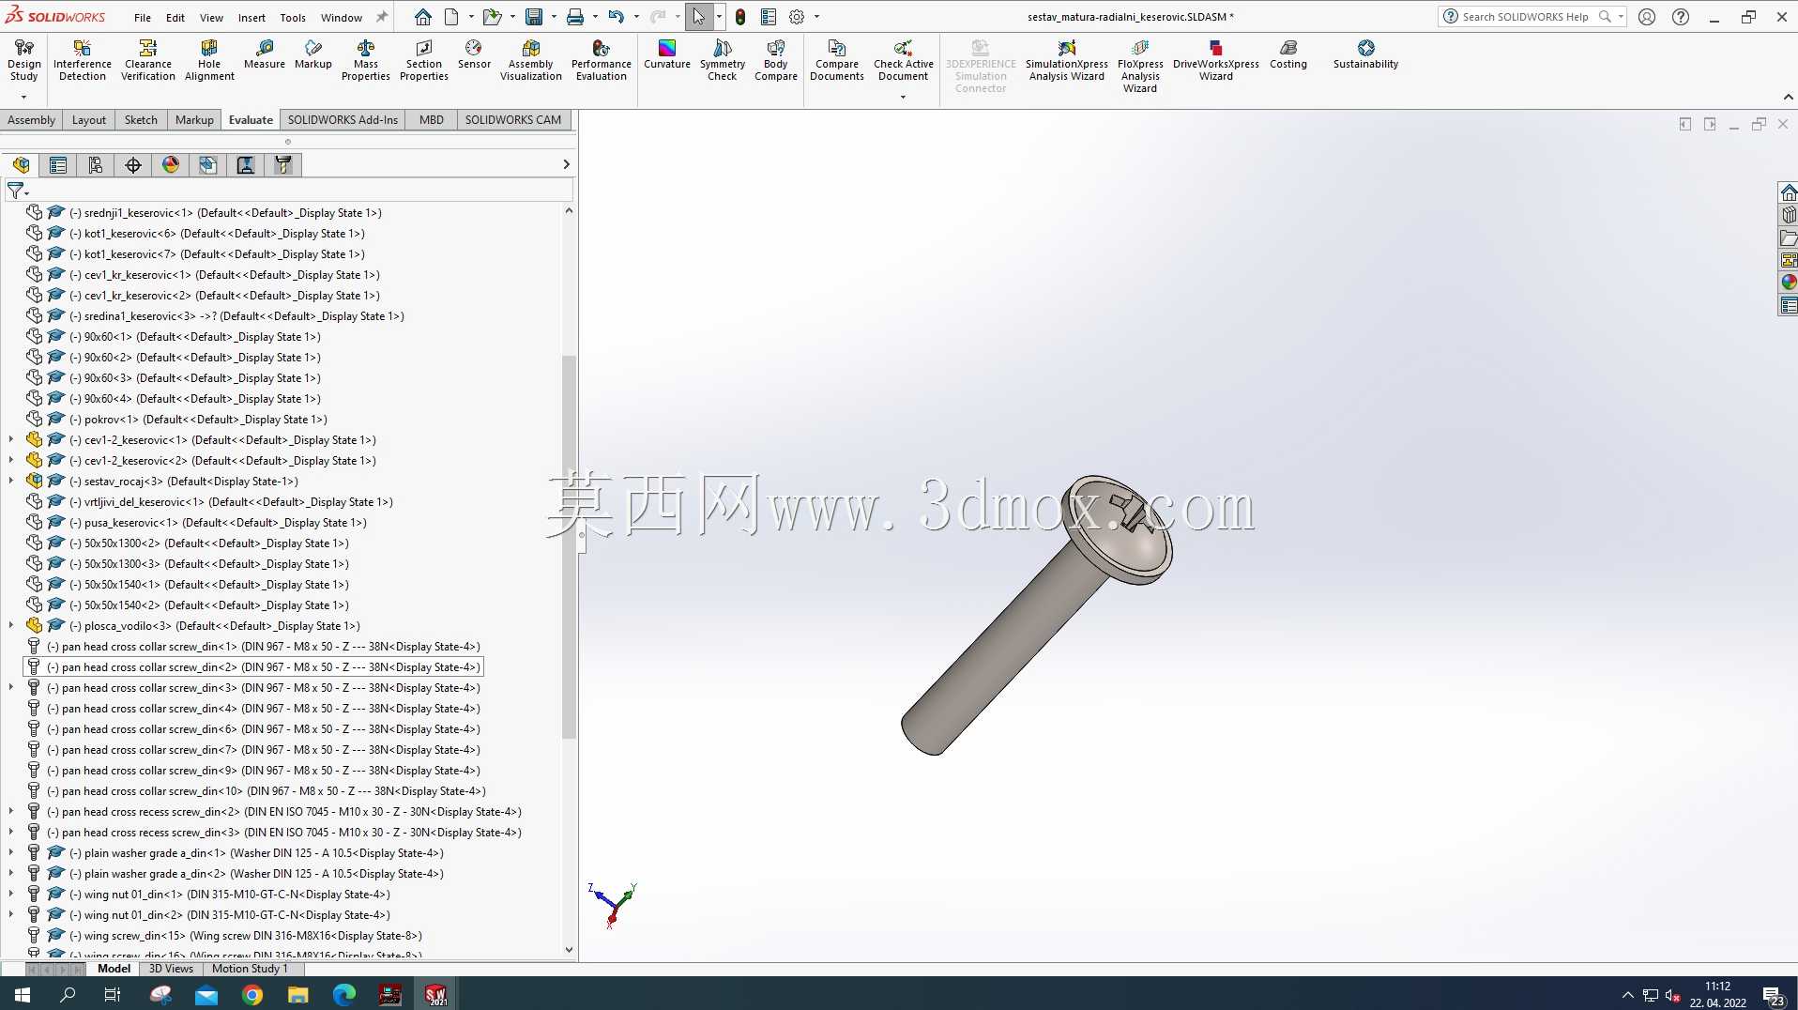Open Section Properties
The width and height of the screenshot is (1798, 1010).
pyautogui.click(x=424, y=62)
